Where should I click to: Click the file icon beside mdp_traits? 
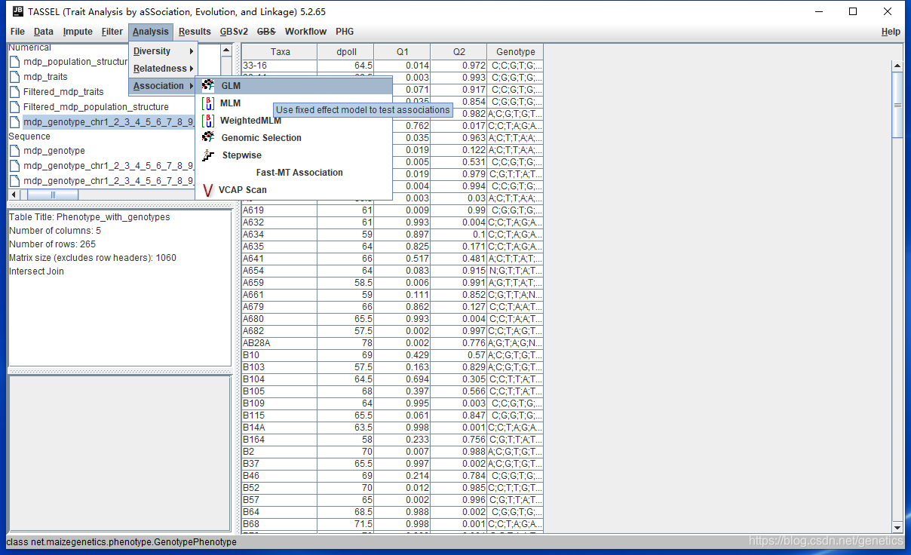tap(14, 77)
